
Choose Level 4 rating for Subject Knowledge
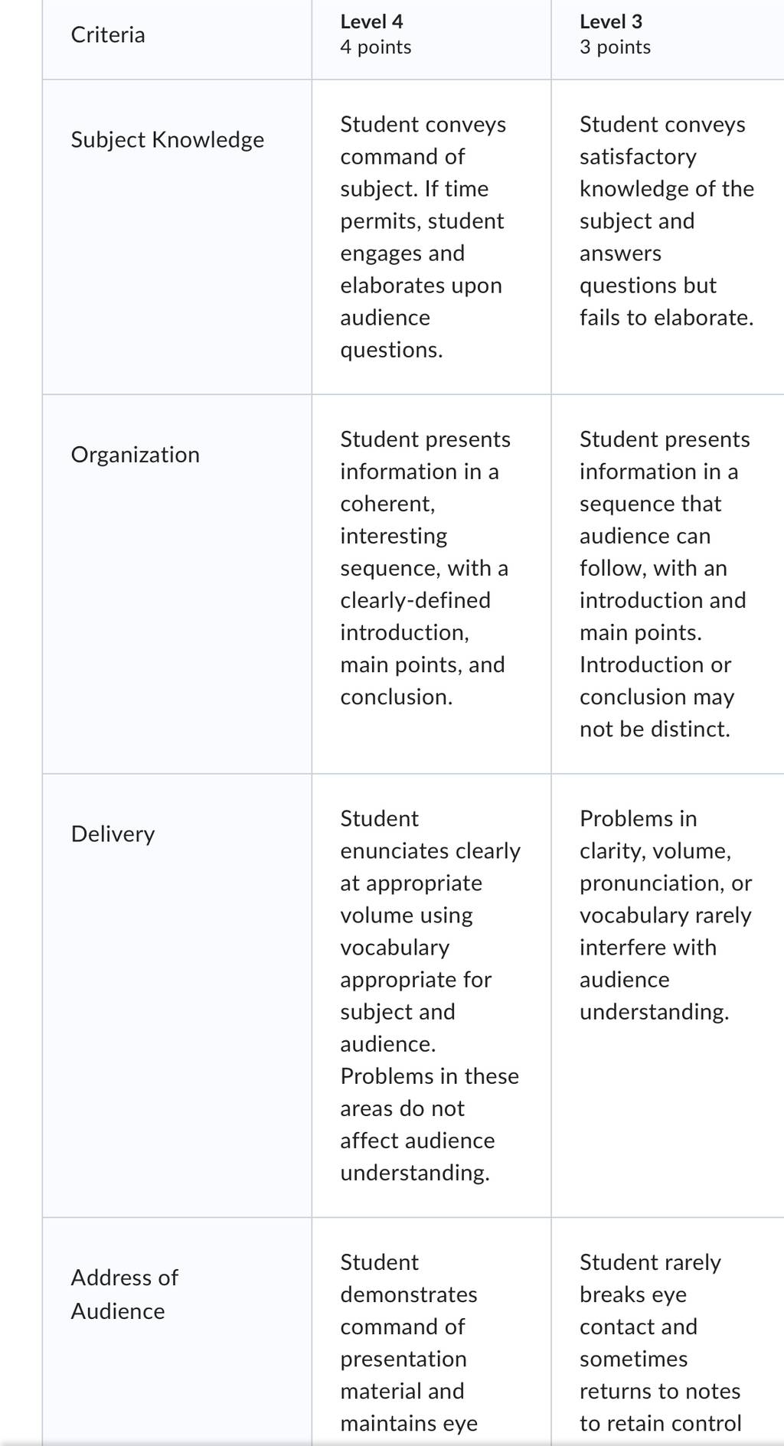click(x=431, y=237)
